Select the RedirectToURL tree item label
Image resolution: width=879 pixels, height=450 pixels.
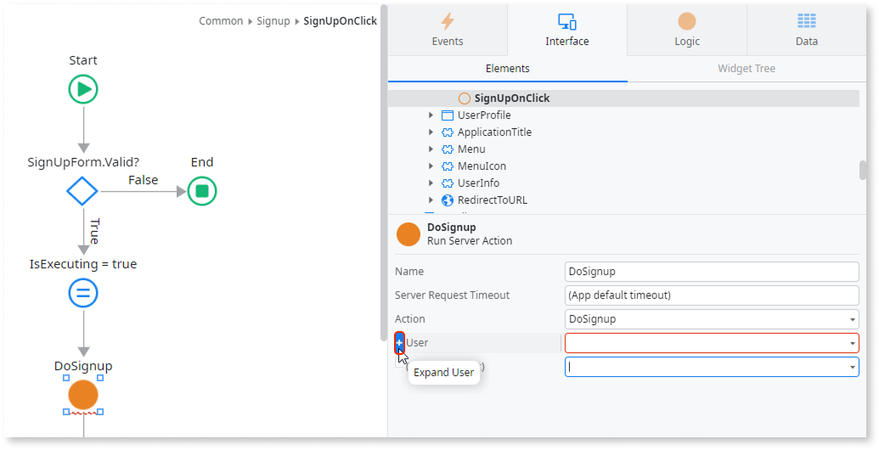[x=493, y=200]
